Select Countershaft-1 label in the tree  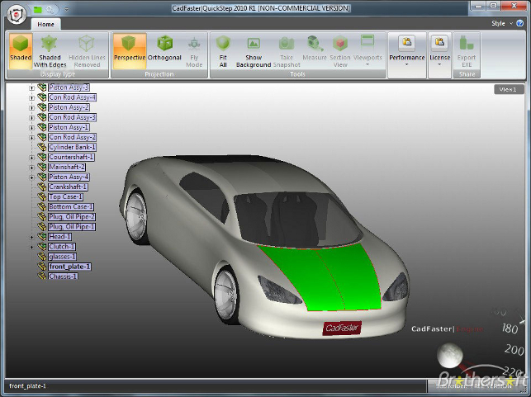pyautogui.click(x=71, y=157)
